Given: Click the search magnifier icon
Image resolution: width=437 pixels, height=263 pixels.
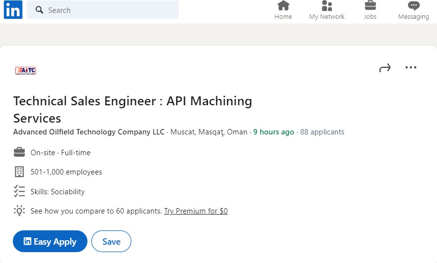Looking at the screenshot, I should coord(40,10).
